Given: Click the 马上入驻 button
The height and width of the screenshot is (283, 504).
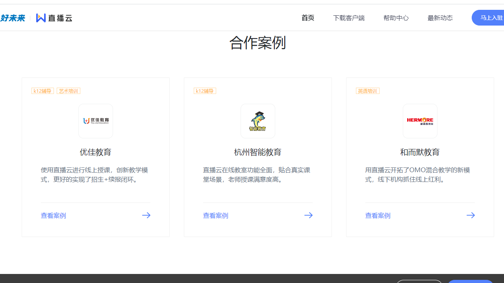Looking at the screenshot, I should click(490, 18).
